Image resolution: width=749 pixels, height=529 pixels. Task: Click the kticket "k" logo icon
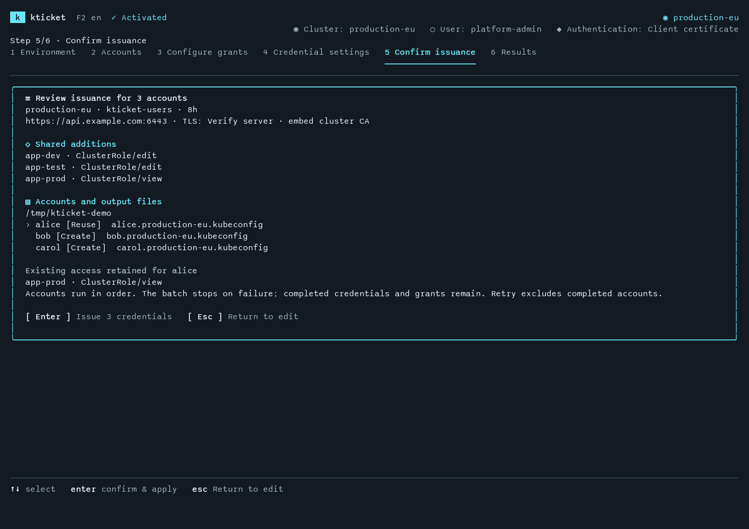point(17,17)
